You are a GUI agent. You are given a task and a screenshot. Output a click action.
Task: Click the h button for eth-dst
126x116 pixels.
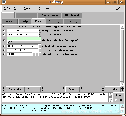40,46
